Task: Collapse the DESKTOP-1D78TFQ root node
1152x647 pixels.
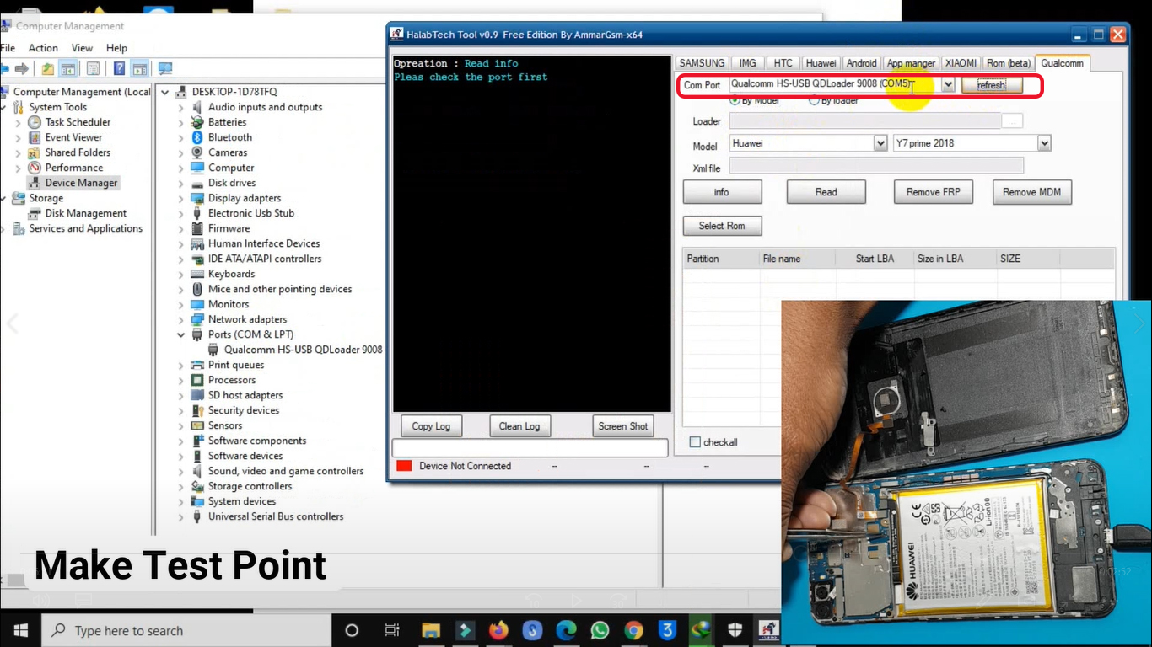Action: coord(165,92)
